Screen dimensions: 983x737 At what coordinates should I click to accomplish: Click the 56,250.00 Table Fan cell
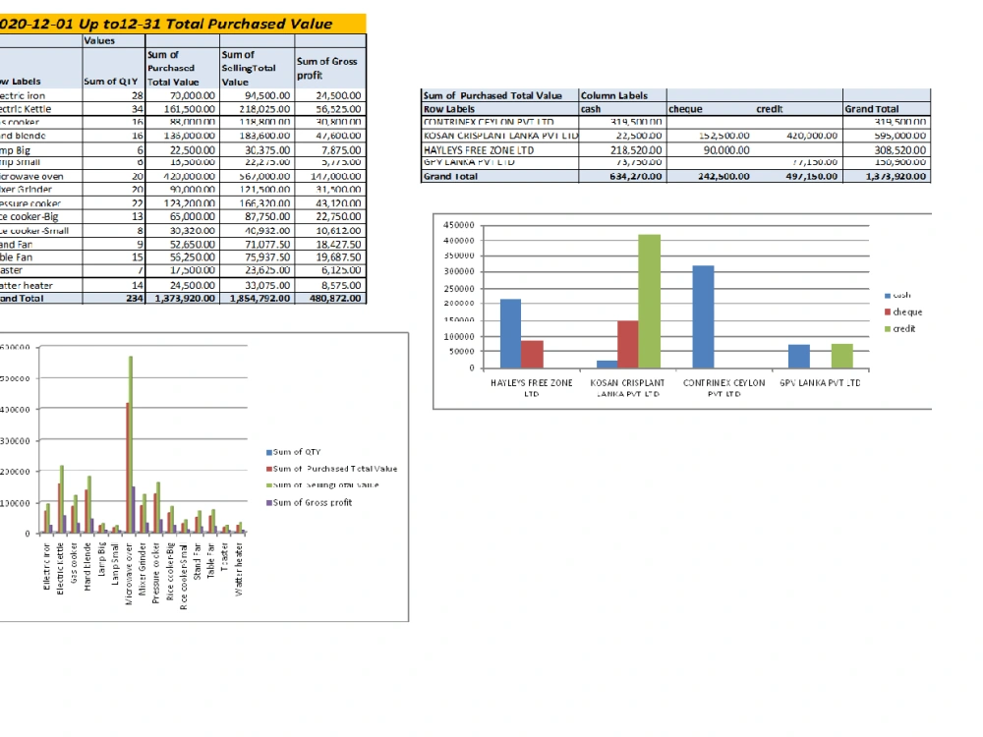point(183,256)
